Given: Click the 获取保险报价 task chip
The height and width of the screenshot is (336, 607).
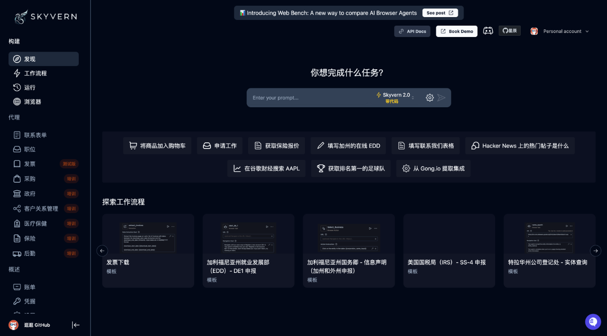Looking at the screenshot, I should click(x=276, y=146).
